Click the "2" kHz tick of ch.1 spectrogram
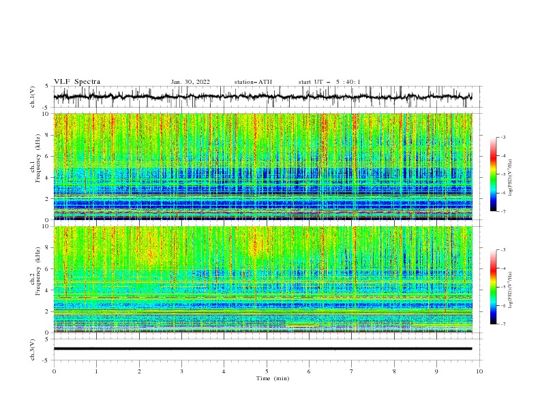Screen dimensions: 540x417 [x=48, y=199]
